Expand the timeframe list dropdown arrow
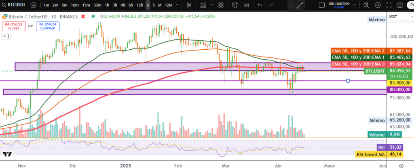 click(x=177, y=5)
